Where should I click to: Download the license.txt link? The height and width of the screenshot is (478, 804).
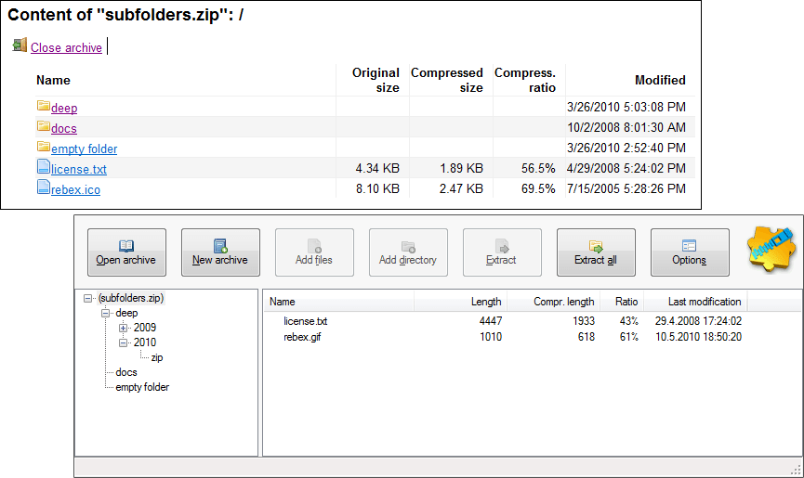click(79, 170)
